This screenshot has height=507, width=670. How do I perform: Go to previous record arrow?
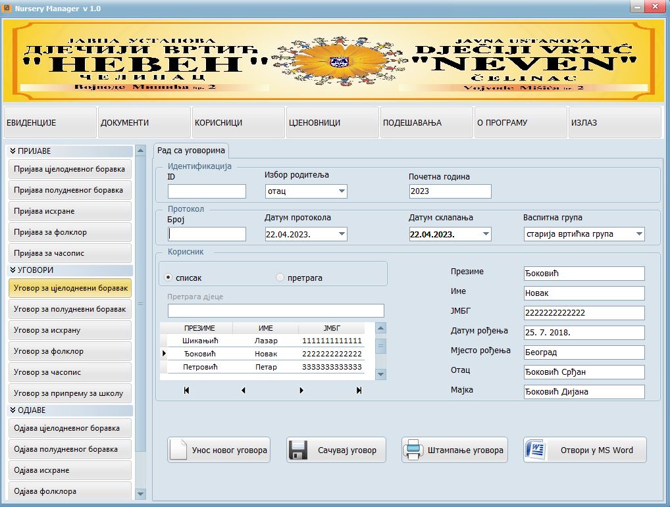[x=244, y=390]
